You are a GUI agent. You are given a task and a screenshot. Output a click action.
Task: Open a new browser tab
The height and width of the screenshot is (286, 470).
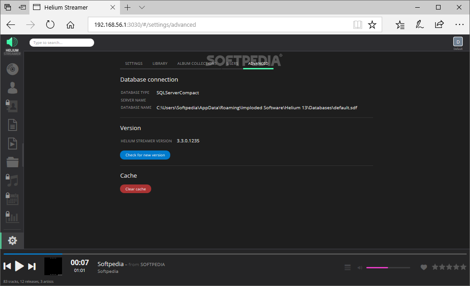(127, 8)
